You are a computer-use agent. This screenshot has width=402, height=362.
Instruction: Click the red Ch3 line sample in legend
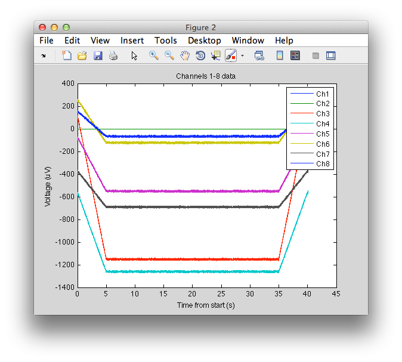point(302,113)
